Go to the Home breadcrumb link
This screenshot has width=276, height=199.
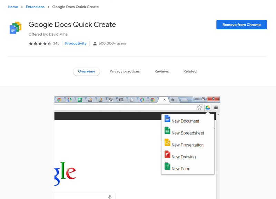tap(13, 7)
